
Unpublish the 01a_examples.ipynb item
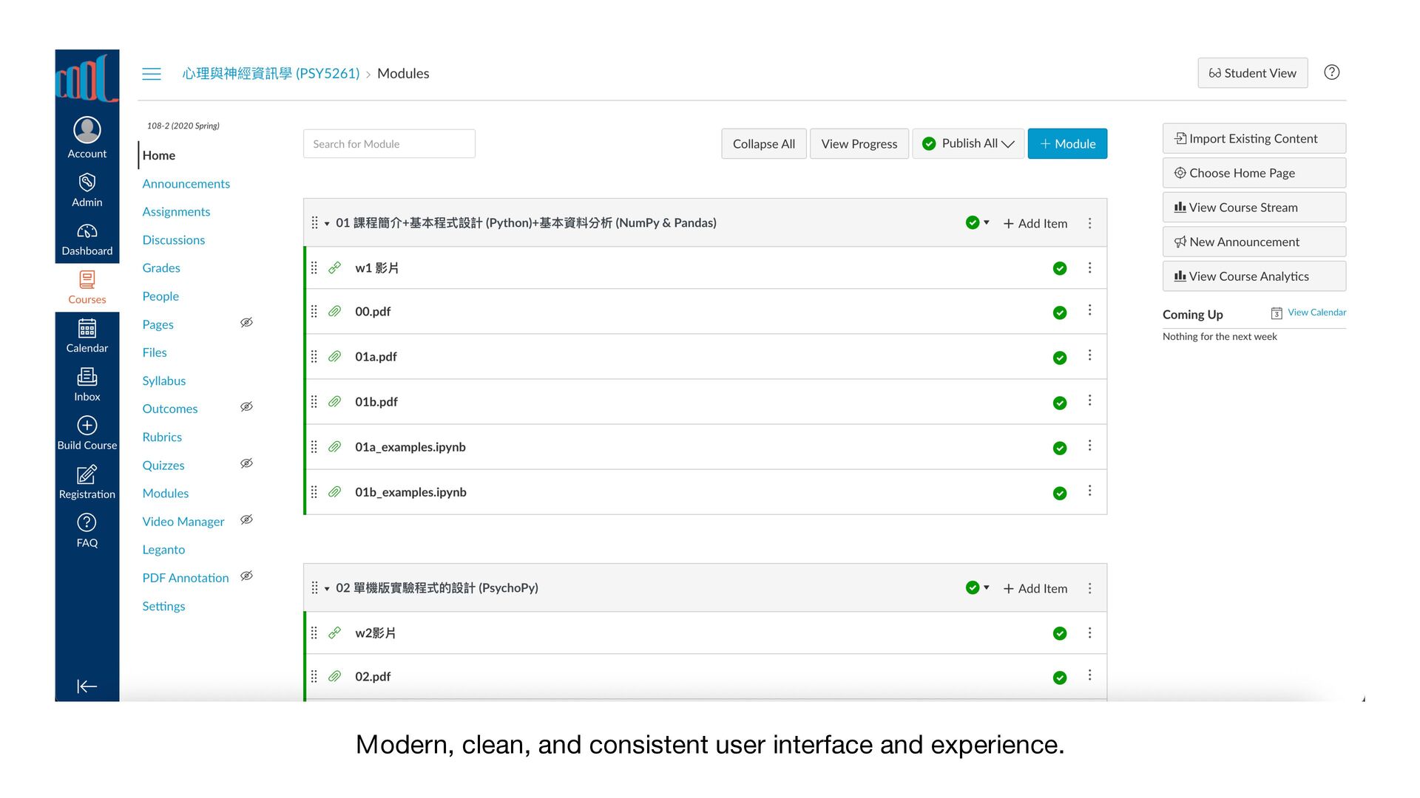tap(1059, 448)
